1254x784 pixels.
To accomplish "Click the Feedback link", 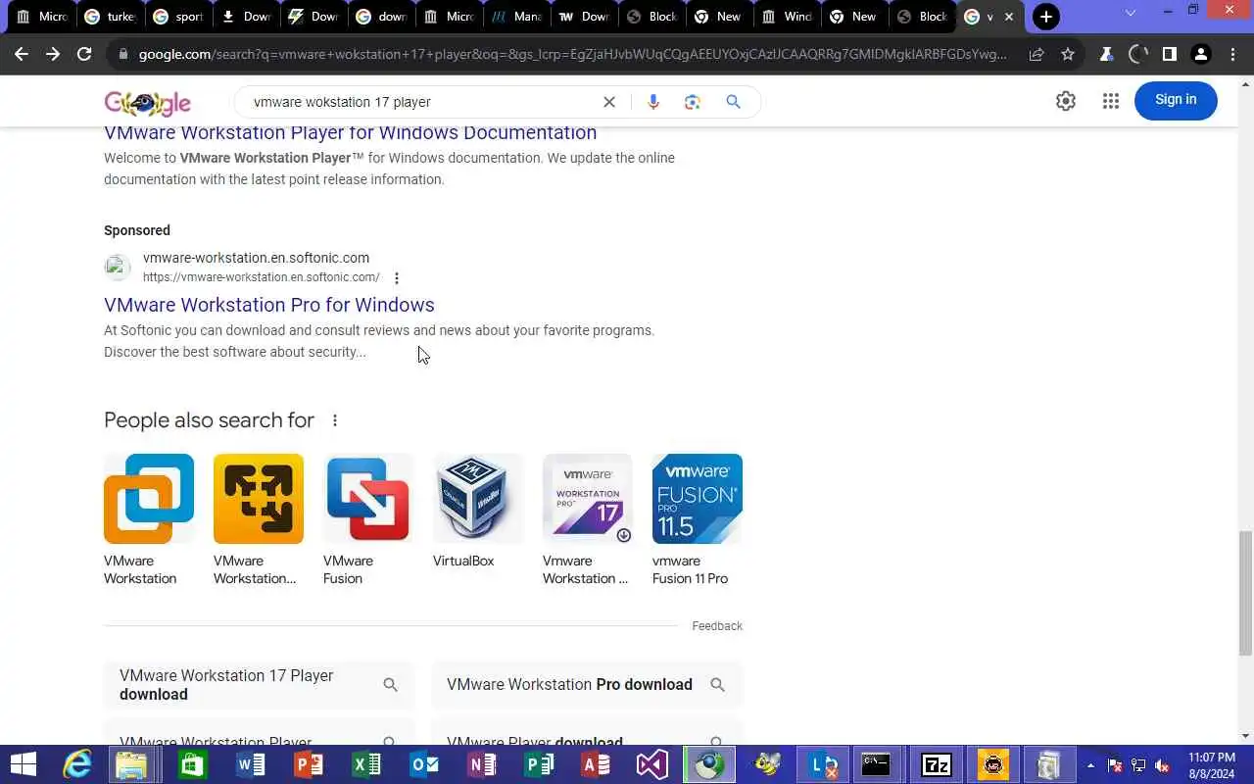I will point(717,626).
